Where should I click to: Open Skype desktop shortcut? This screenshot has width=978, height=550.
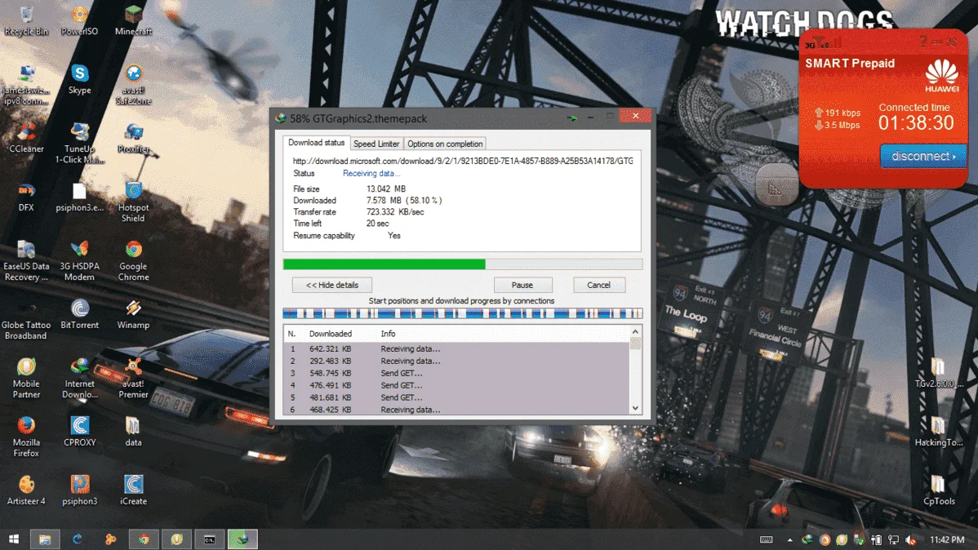click(79, 78)
